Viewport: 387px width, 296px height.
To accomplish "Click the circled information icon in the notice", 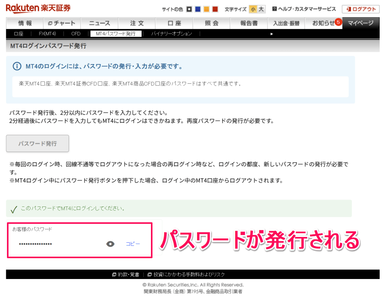I will [x=17, y=66].
